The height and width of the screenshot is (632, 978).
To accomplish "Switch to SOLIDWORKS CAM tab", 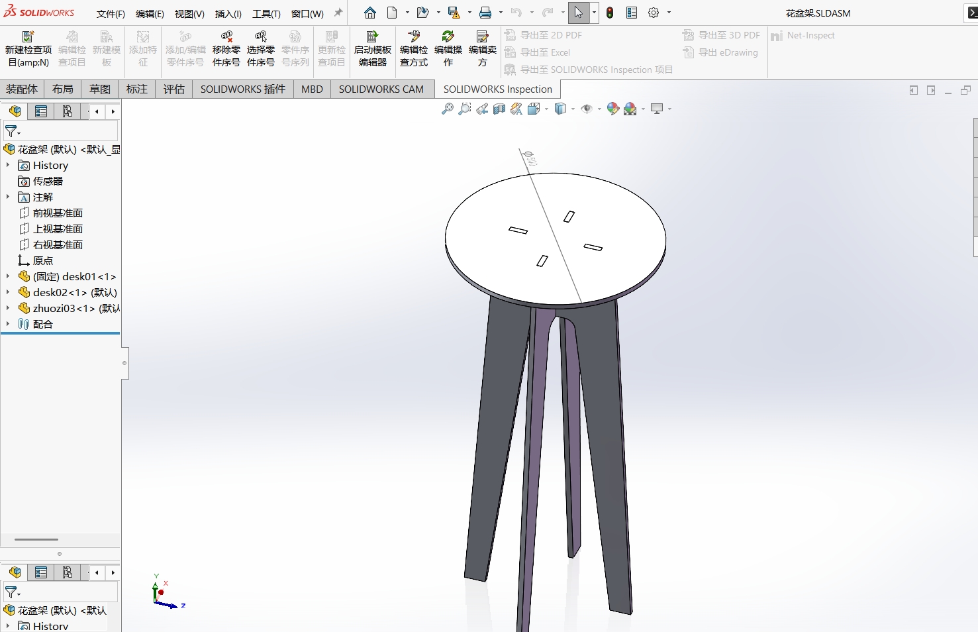I will point(381,89).
